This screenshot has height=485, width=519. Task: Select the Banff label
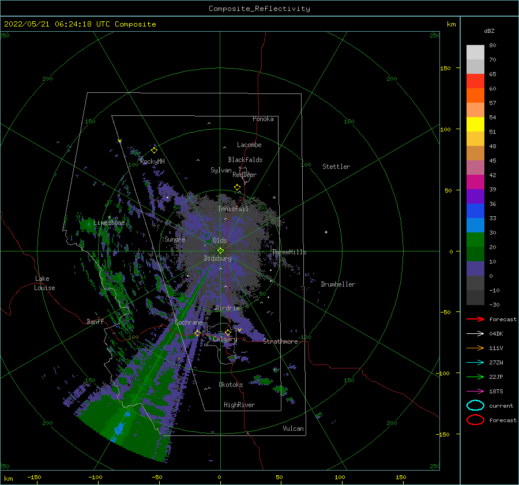tap(95, 321)
